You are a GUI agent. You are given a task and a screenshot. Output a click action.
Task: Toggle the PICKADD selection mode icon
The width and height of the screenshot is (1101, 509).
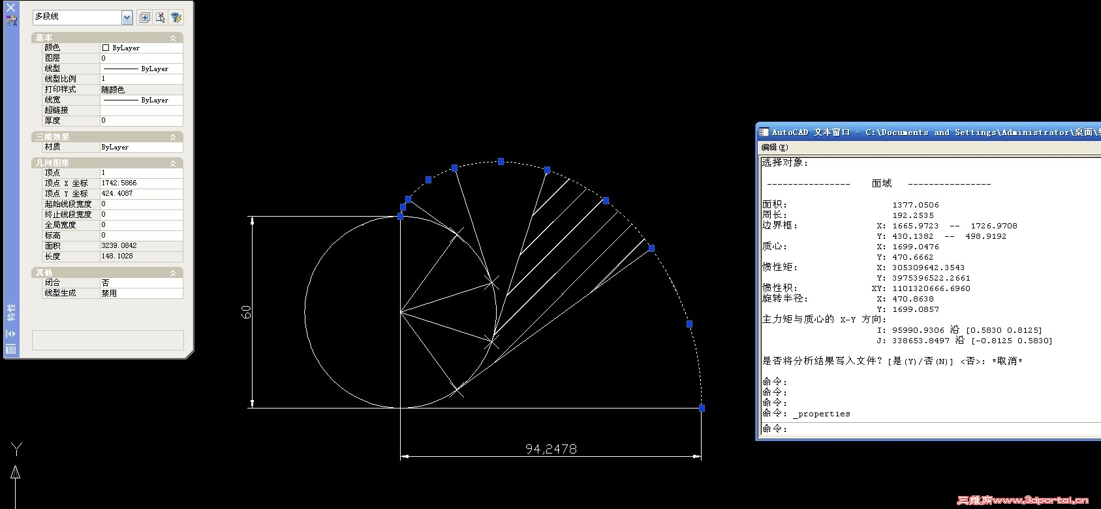145,18
